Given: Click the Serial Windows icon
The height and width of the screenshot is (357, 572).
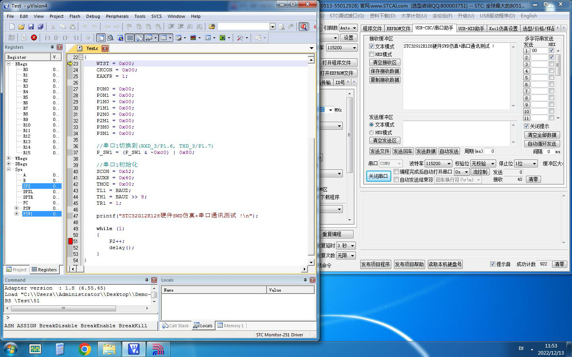Looking at the screenshot, I should click(178, 38).
